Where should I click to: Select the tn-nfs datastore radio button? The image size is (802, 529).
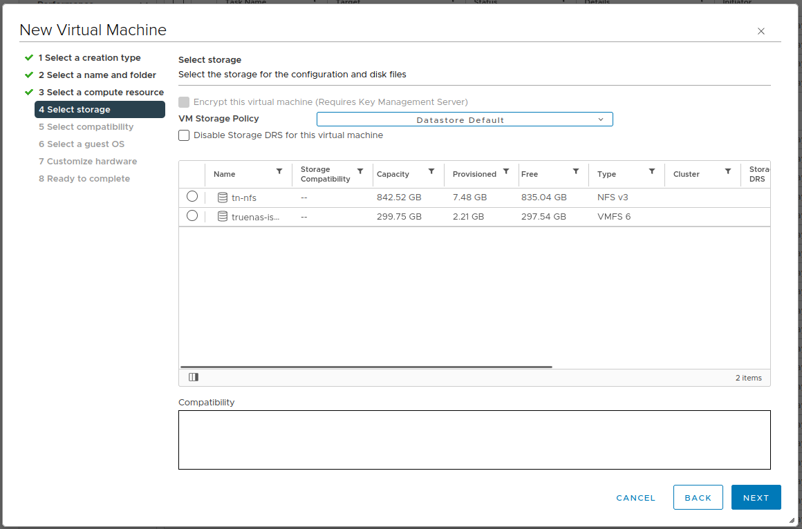(192, 197)
